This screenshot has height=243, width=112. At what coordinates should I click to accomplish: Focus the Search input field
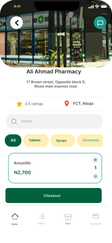[x=54, y=121]
